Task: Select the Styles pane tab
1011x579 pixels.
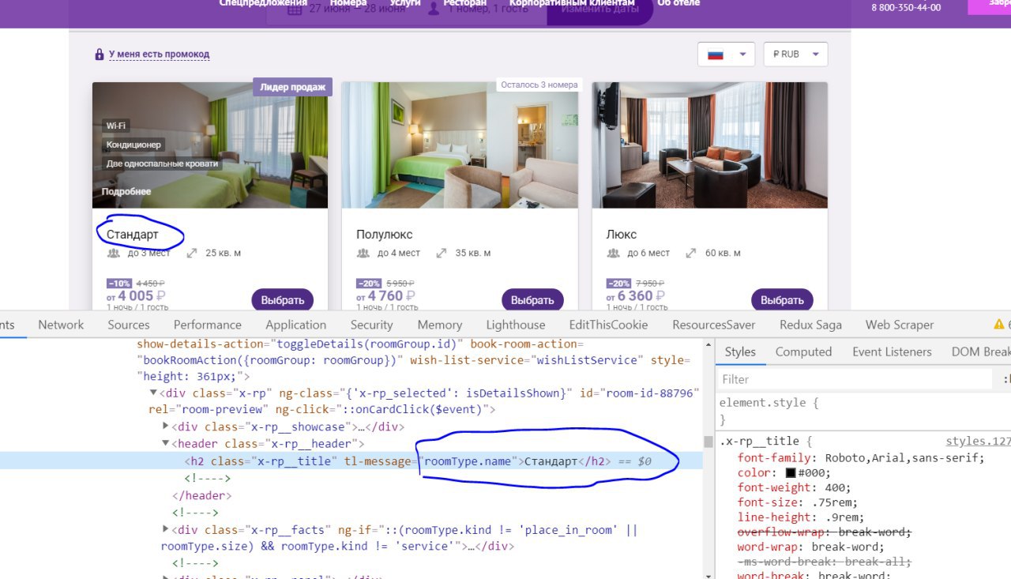Action: (740, 352)
